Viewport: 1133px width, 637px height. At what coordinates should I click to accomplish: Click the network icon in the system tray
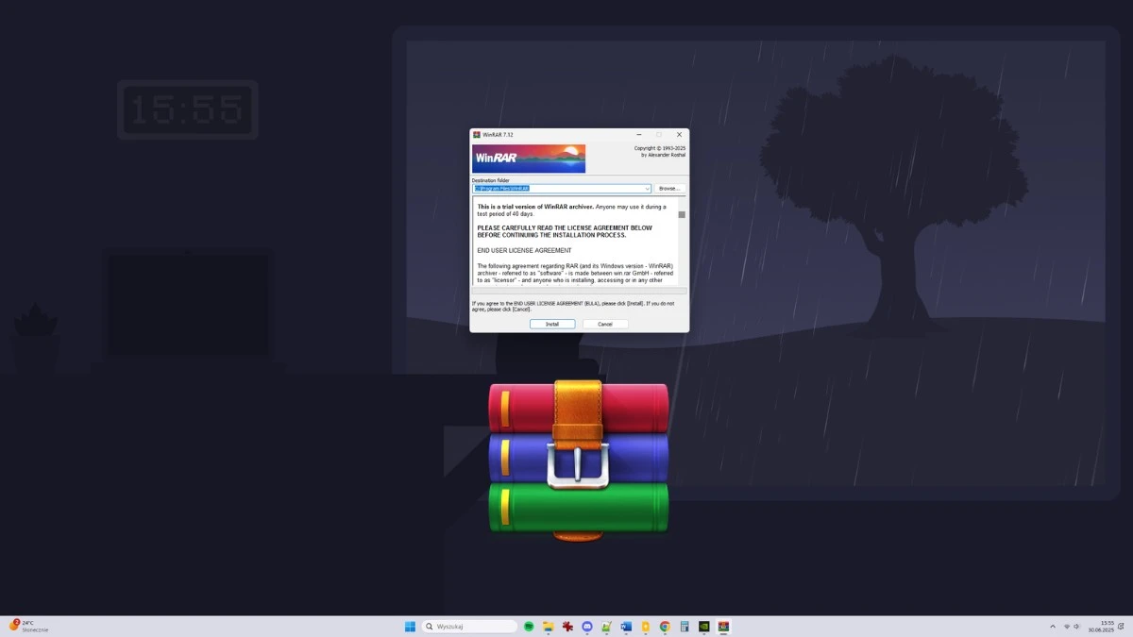[1067, 626]
